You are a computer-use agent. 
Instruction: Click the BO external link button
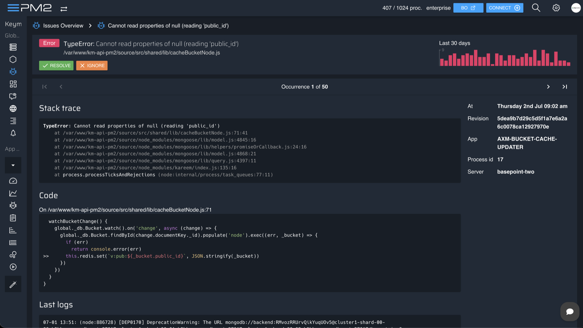pos(468,8)
